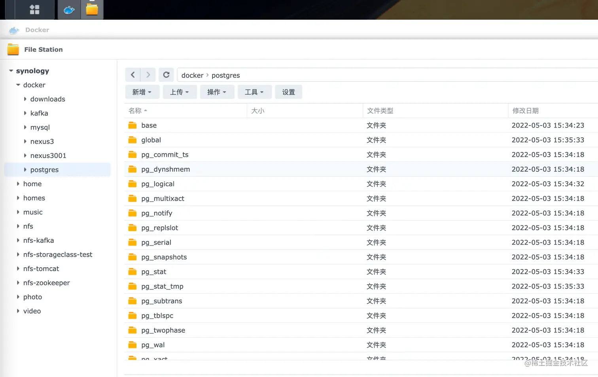Click postgres in the breadcrumb path
Screen dimensions: 598x377
click(225, 75)
